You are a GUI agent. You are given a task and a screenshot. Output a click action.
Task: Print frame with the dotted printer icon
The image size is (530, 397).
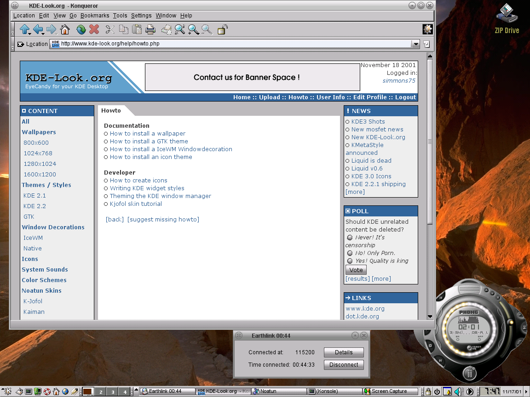(x=166, y=30)
